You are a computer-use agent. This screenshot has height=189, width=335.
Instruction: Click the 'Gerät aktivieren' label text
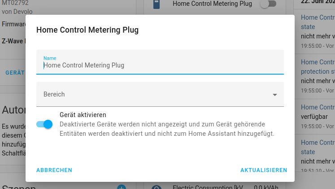pyautogui.click(x=83, y=115)
